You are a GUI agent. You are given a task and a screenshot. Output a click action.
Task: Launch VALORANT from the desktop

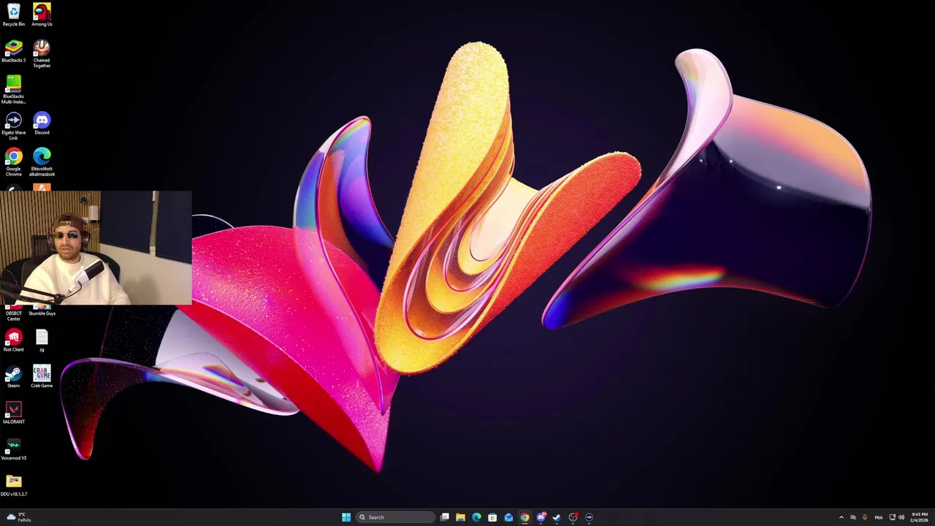13,413
